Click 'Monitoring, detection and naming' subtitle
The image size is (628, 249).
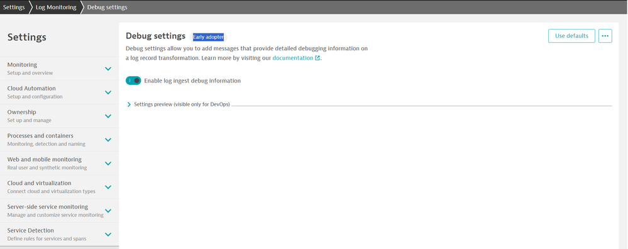pyautogui.click(x=46, y=144)
